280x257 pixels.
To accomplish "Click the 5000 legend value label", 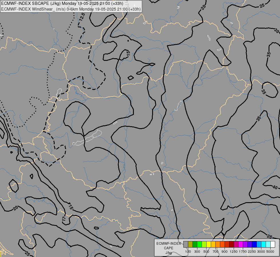I will [270, 252].
